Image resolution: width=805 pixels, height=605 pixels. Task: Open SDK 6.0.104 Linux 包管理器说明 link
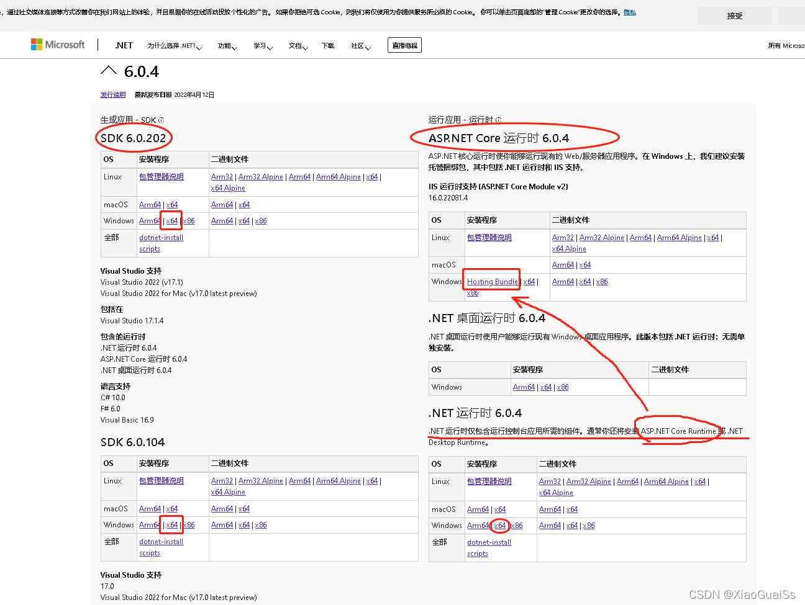click(161, 481)
